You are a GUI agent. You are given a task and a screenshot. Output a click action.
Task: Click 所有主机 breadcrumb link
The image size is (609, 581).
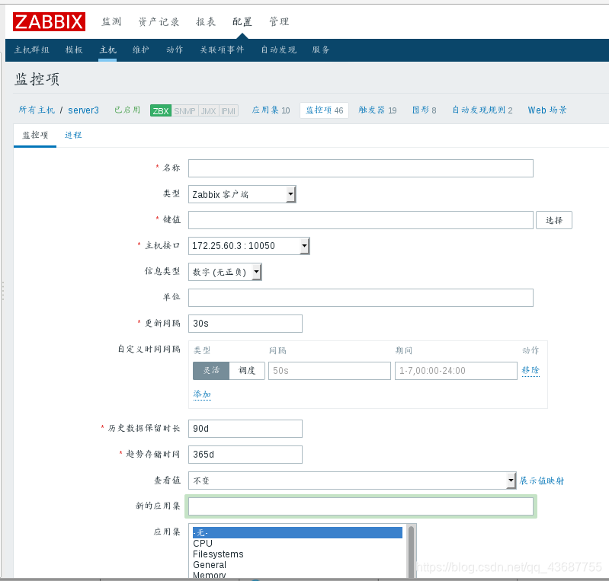[37, 110]
